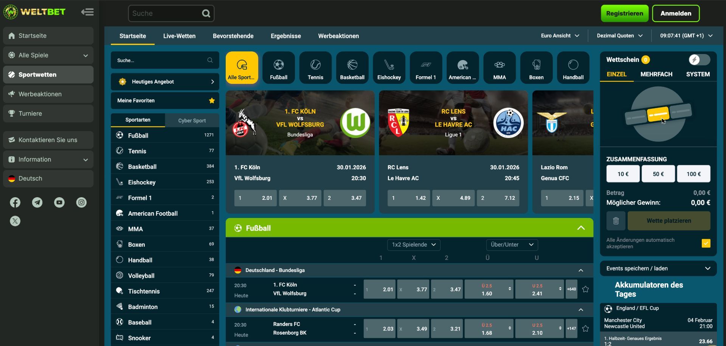Favorite the 1. FC Köln match star

(585, 289)
